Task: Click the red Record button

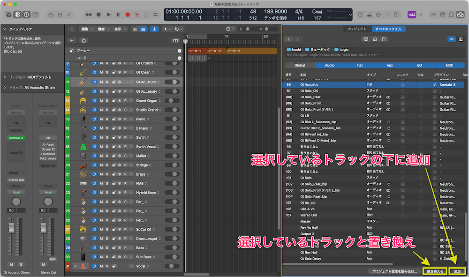Action: point(128,15)
